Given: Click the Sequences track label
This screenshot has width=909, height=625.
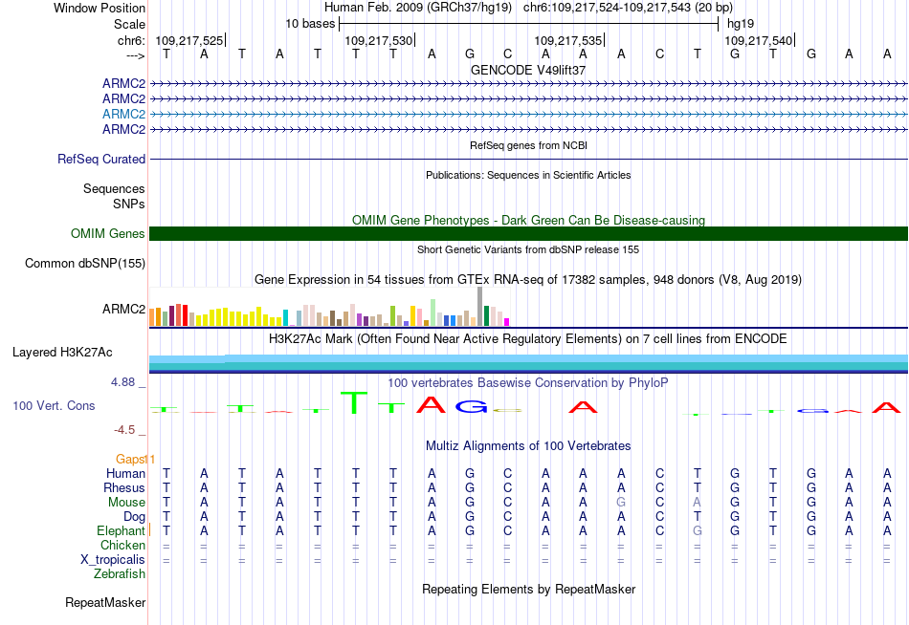Looking at the screenshot, I should (x=114, y=189).
